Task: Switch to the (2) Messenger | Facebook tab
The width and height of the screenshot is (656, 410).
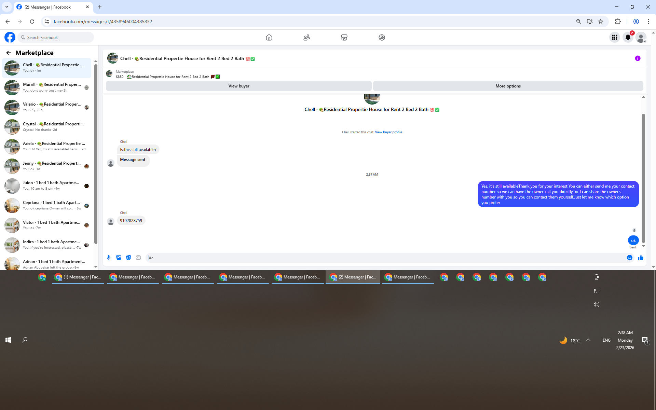Action: [x=53, y=7]
